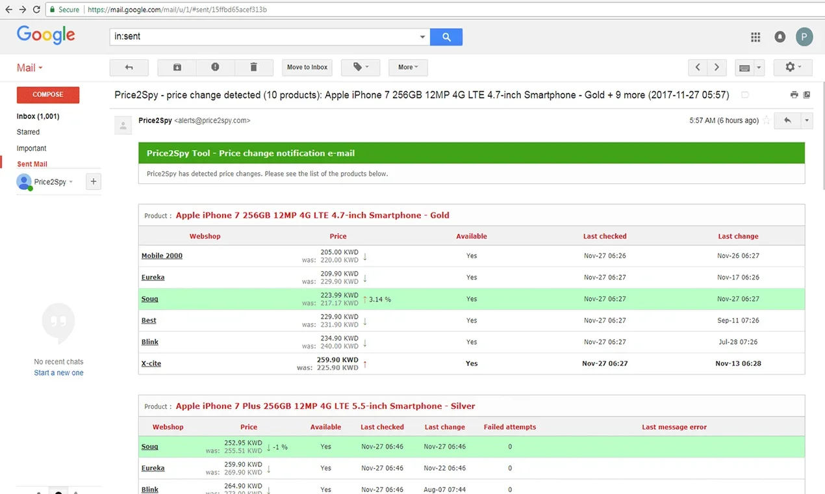Open Google notifications bell

coord(780,37)
